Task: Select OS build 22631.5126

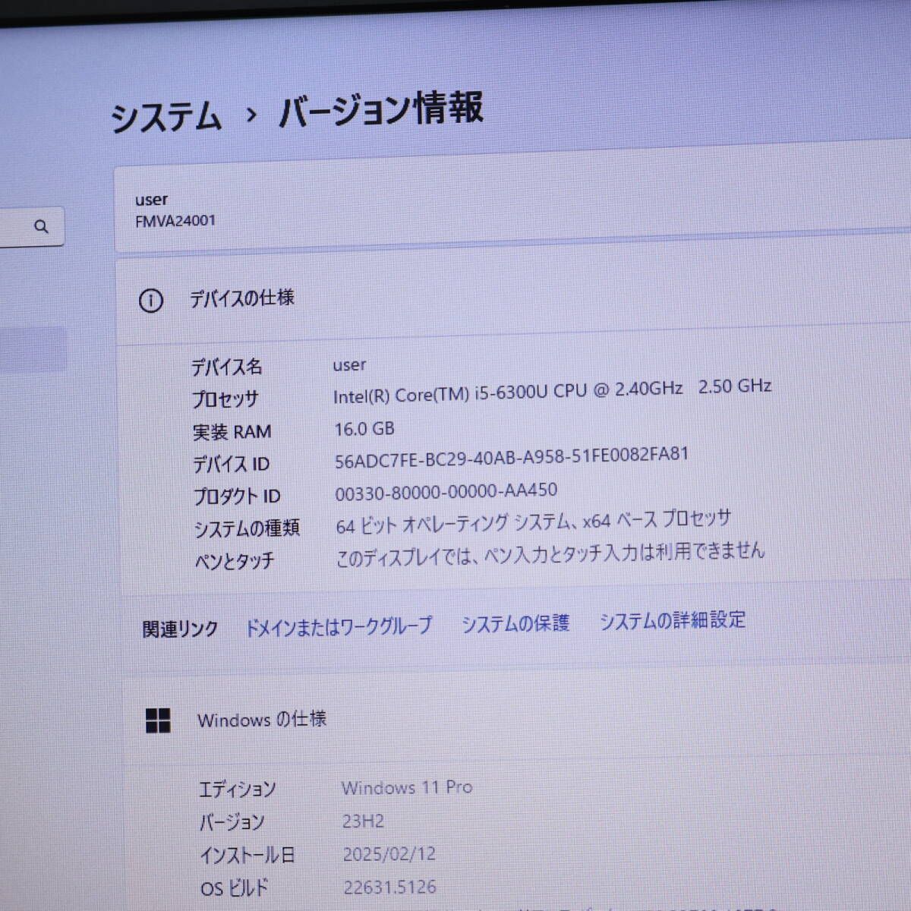Action: coord(390,887)
